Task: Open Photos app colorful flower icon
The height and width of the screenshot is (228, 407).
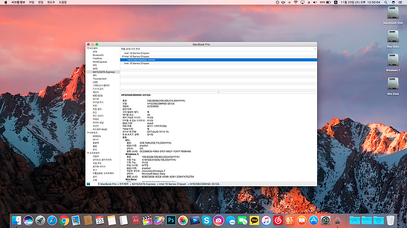Action: pos(183,221)
